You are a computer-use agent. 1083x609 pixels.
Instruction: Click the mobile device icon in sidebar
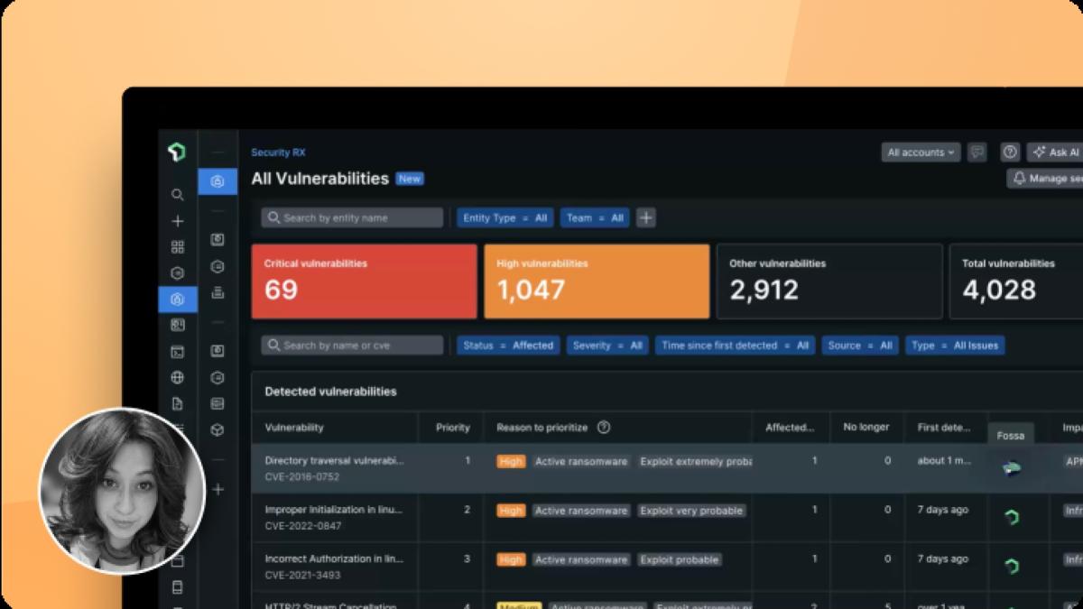point(178,588)
